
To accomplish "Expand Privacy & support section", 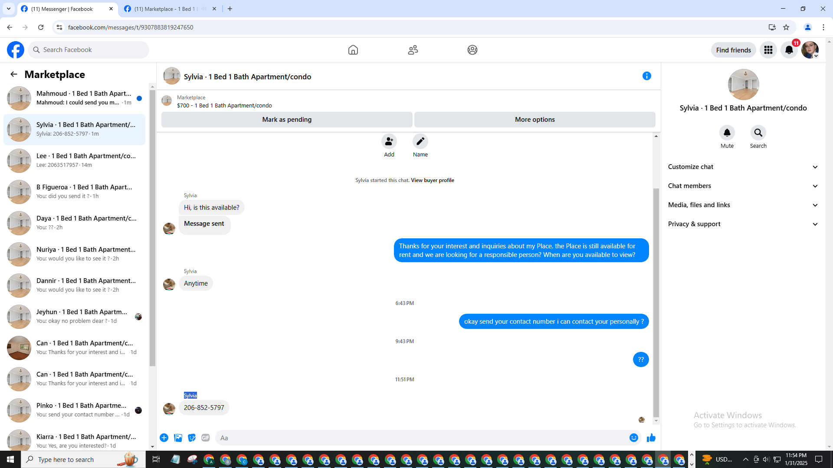I will (743, 224).
